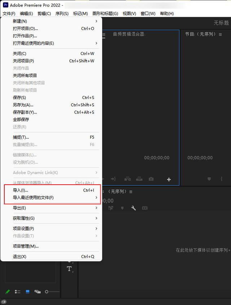Open the 编辑(E) menu

coord(26,13)
